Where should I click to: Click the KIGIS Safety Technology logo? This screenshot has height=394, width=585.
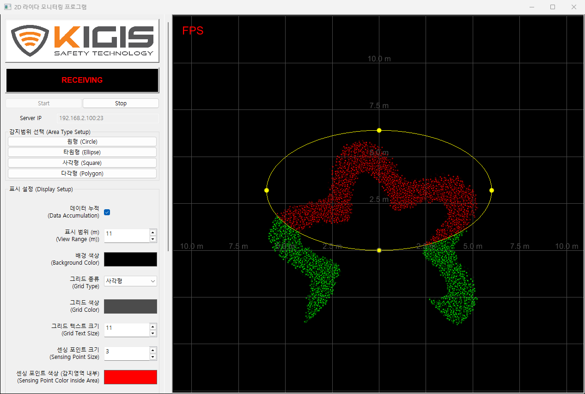point(82,41)
